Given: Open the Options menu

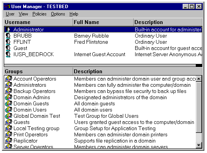Looking at the screenshot, I should (58, 14).
